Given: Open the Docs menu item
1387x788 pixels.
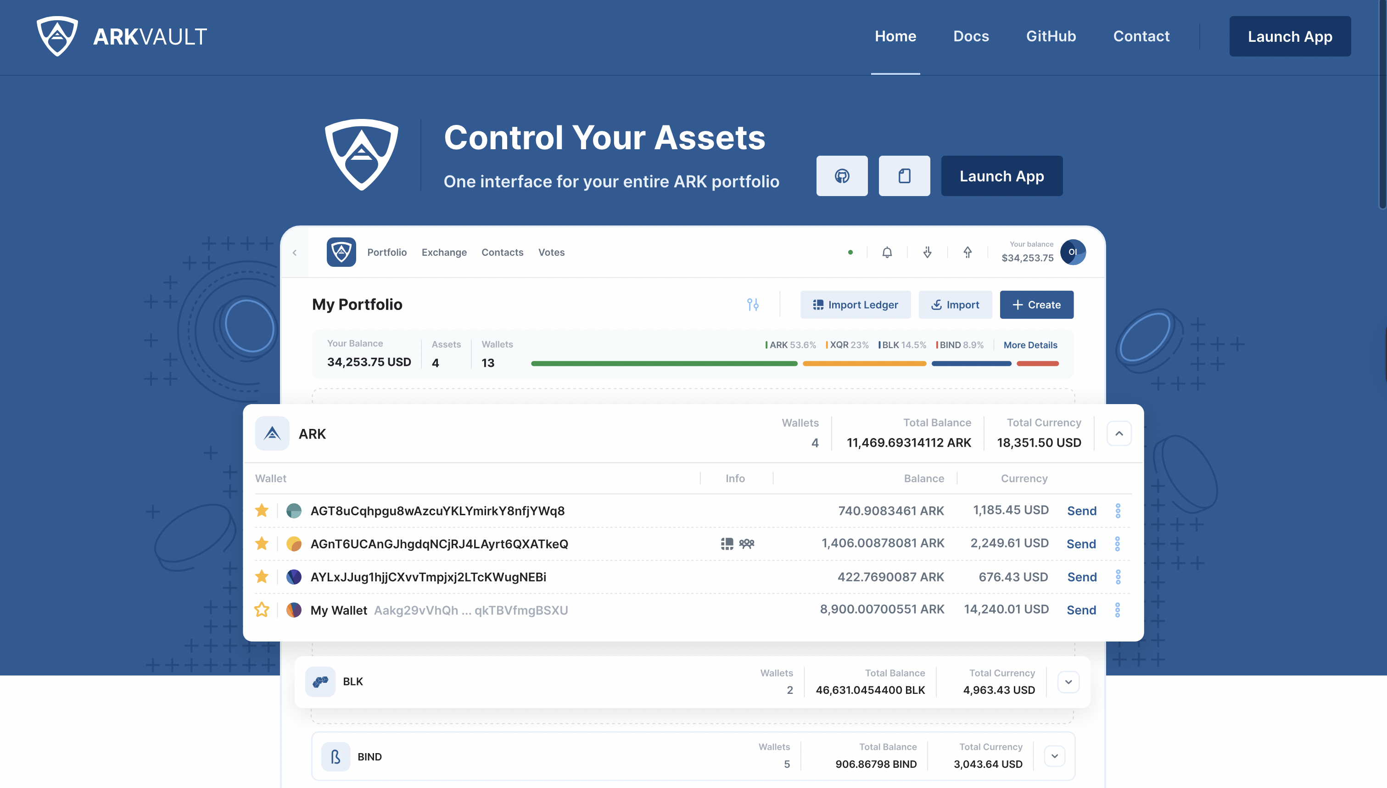Looking at the screenshot, I should (x=971, y=36).
